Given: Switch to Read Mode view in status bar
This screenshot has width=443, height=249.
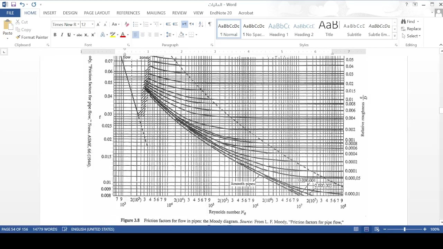Looking at the screenshot, I should (x=356, y=229).
